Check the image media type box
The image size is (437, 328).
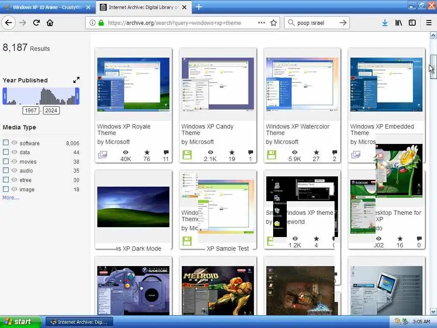(x=6, y=189)
